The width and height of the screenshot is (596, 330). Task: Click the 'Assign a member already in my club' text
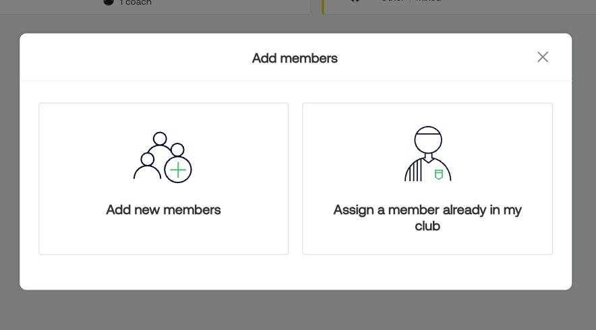click(x=427, y=218)
